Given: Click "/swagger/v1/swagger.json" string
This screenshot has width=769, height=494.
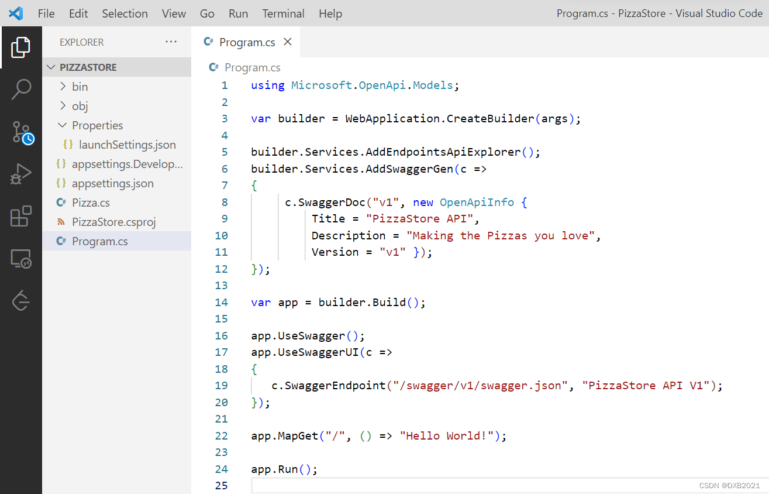Looking at the screenshot, I should click(481, 386).
